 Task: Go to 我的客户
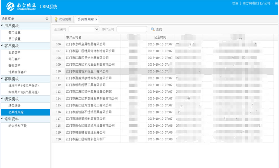click(15, 53)
